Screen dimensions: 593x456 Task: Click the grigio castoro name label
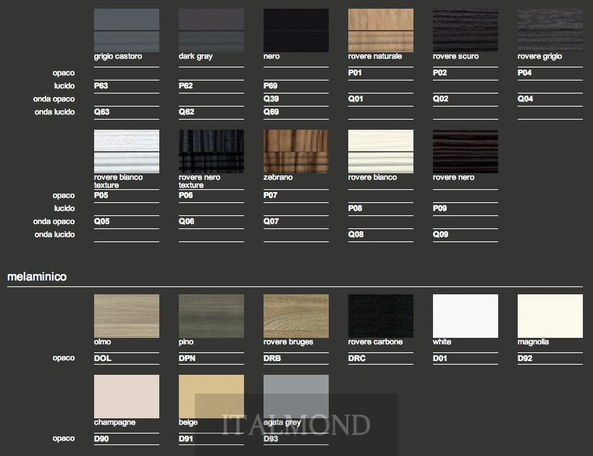(x=118, y=57)
